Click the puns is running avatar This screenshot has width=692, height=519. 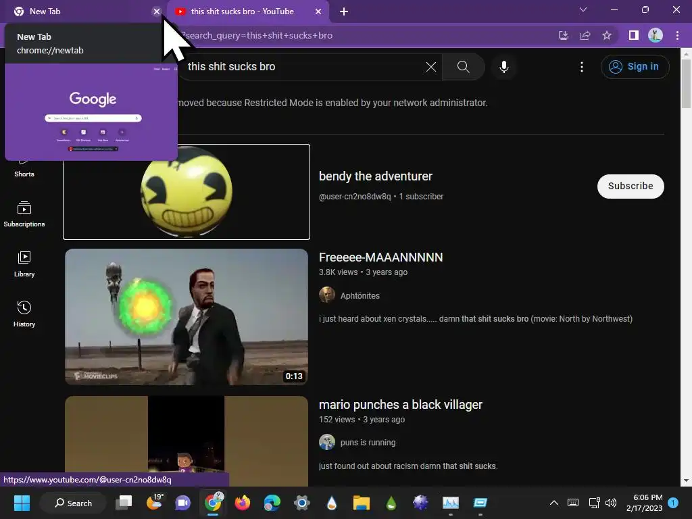[x=327, y=442]
